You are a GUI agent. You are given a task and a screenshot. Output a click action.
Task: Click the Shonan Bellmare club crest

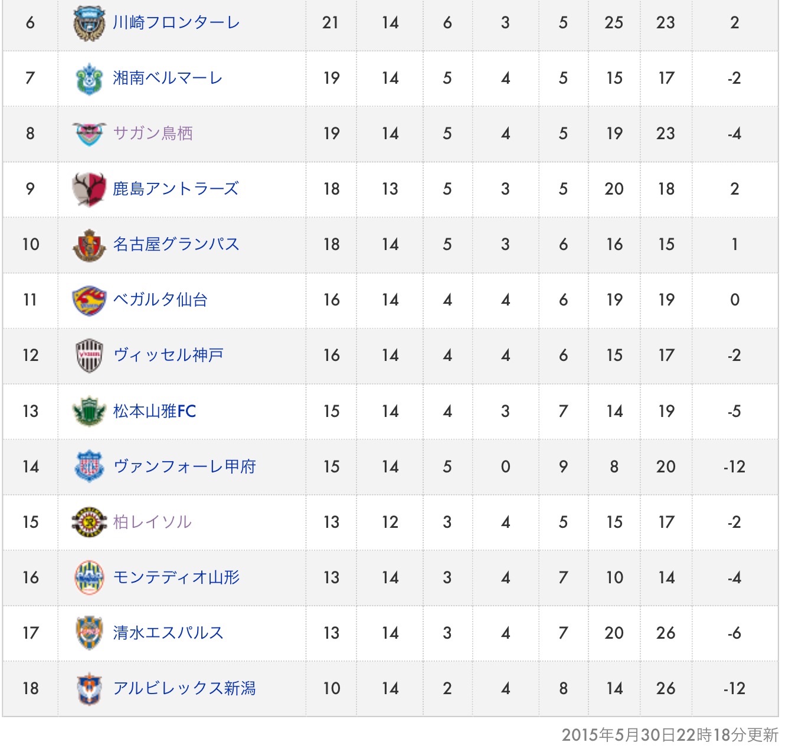point(89,78)
